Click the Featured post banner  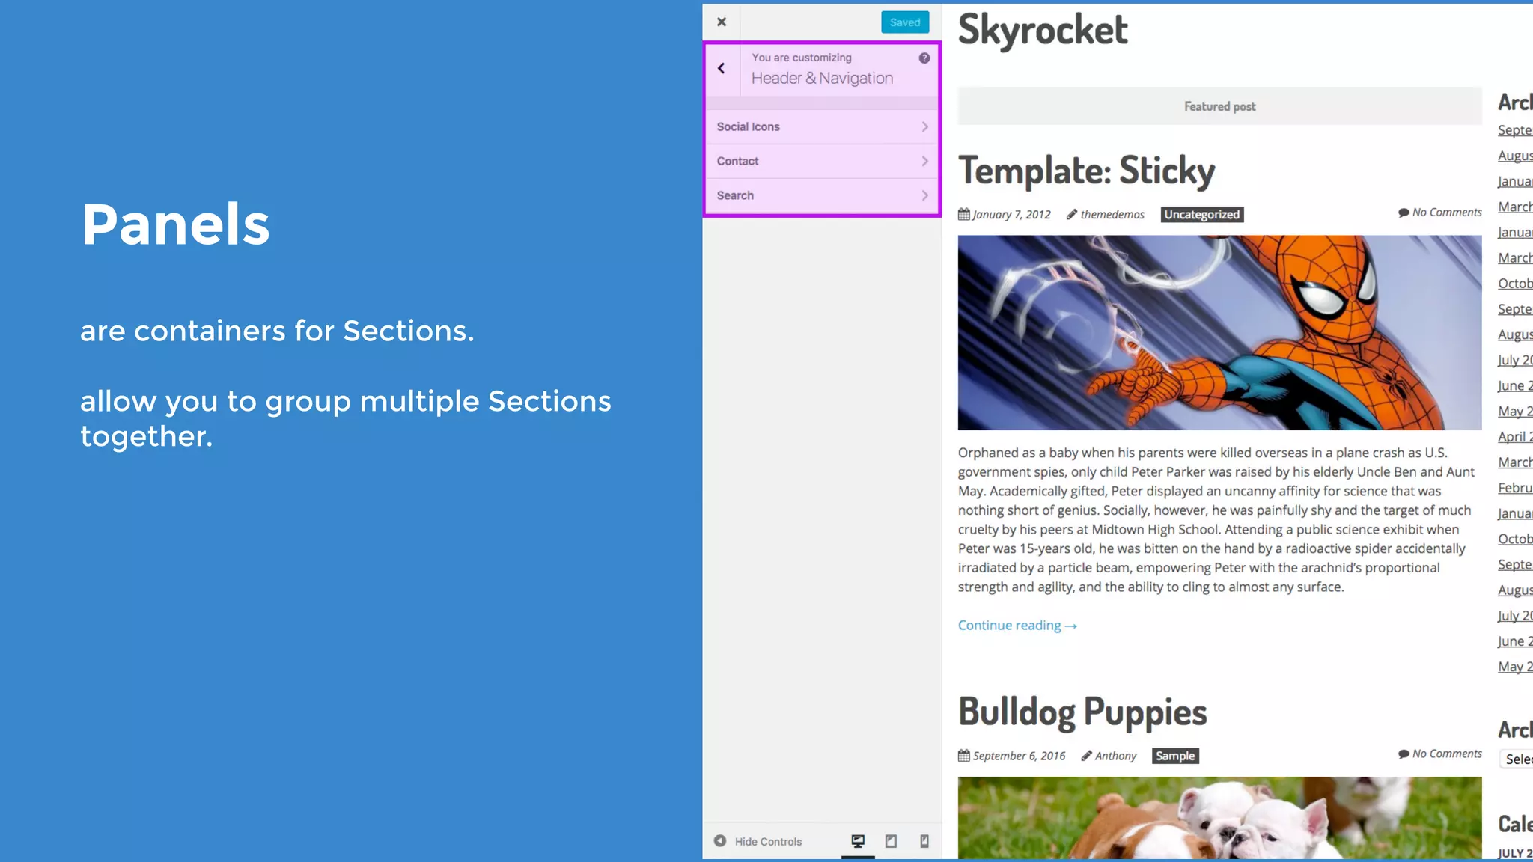[1219, 106]
